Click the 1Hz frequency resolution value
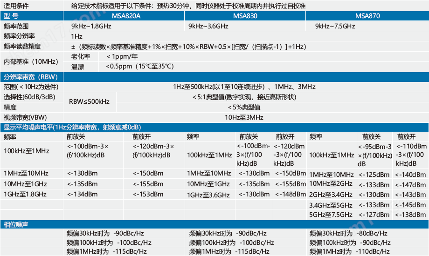This screenshot has width=429, height=256. (x=76, y=36)
